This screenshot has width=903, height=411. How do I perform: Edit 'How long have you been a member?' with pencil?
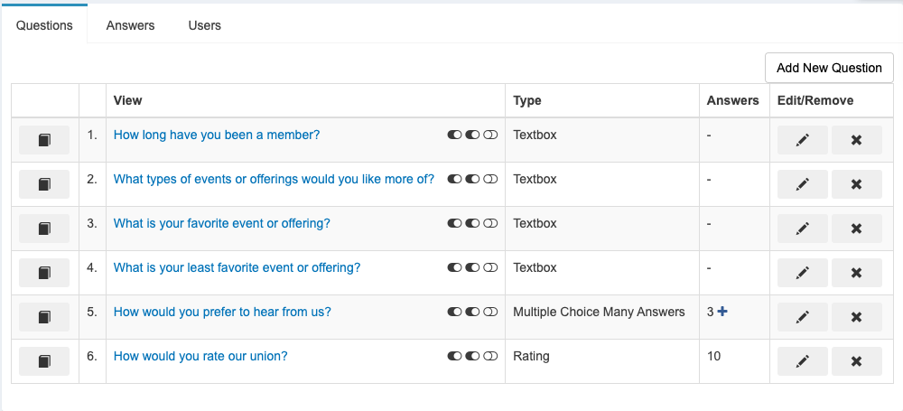tap(802, 140)
